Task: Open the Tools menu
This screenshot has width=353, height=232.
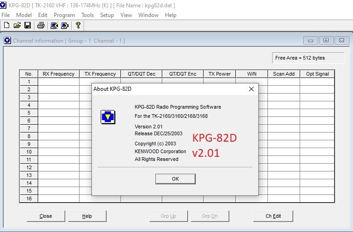Action: pos(88,15)
